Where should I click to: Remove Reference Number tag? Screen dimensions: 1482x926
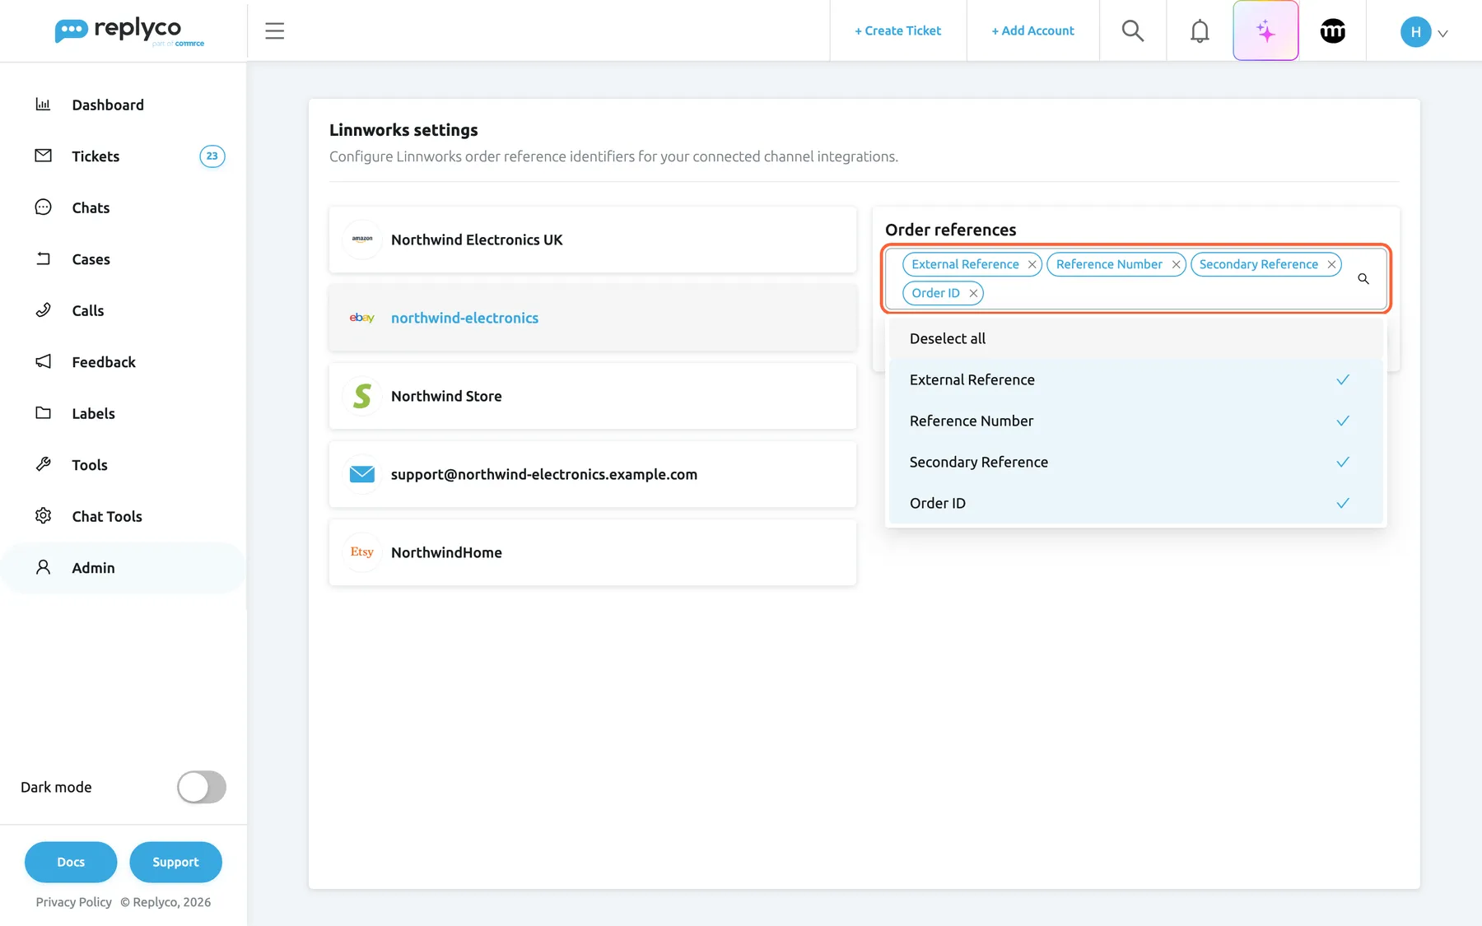tap(1176, 264)
